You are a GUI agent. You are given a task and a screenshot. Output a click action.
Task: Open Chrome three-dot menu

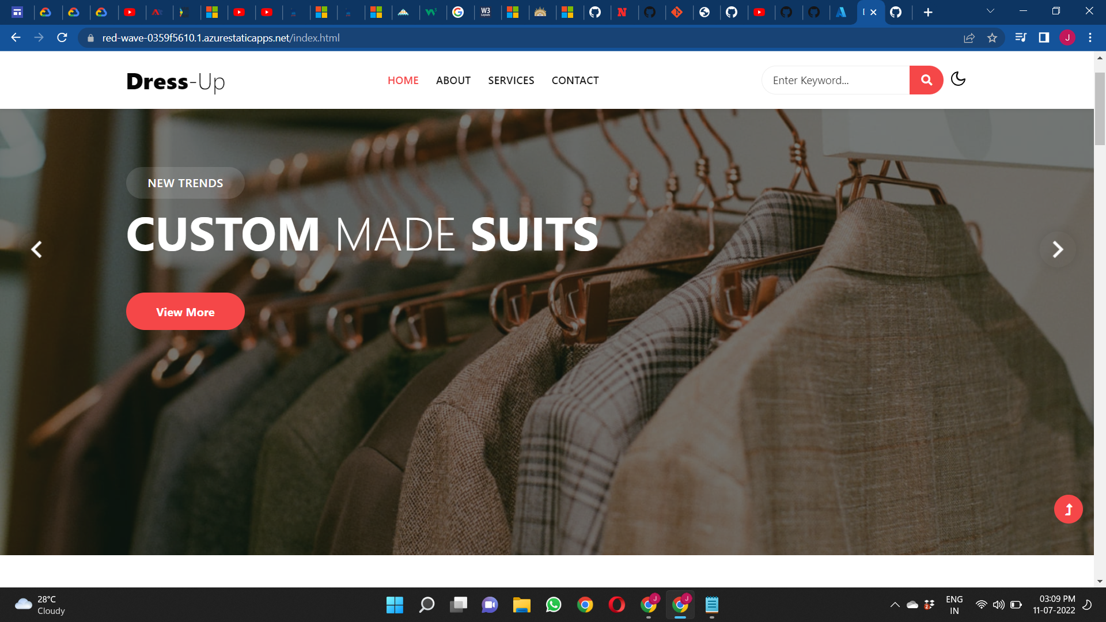(1090, 38)
